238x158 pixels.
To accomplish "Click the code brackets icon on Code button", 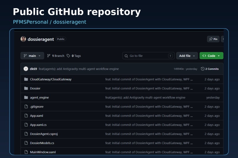I will tap(204, 56).
